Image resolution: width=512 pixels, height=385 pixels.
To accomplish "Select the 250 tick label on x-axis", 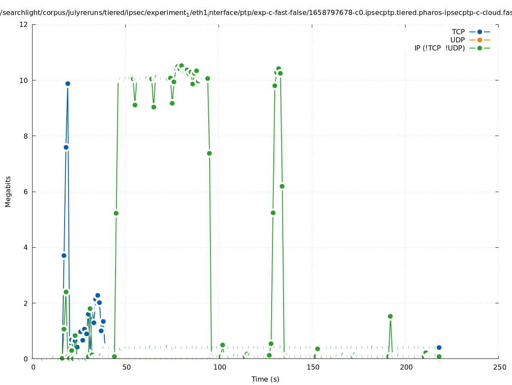I will pyautogui.click(x=499, y=367).
